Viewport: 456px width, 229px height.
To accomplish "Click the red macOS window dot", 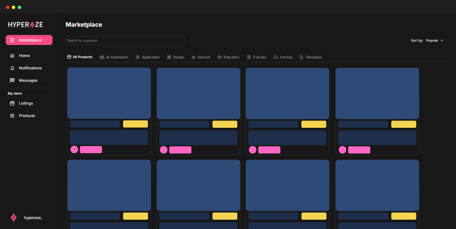I will pos(8,7).
